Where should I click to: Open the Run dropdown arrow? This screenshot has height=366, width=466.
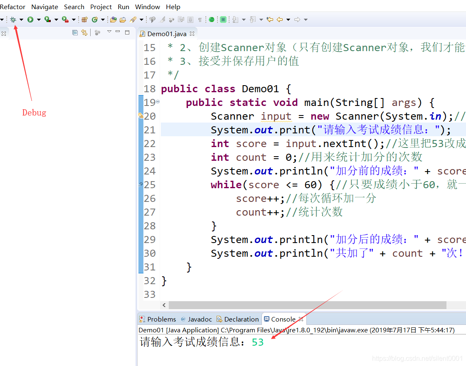[x=39, y=20]
